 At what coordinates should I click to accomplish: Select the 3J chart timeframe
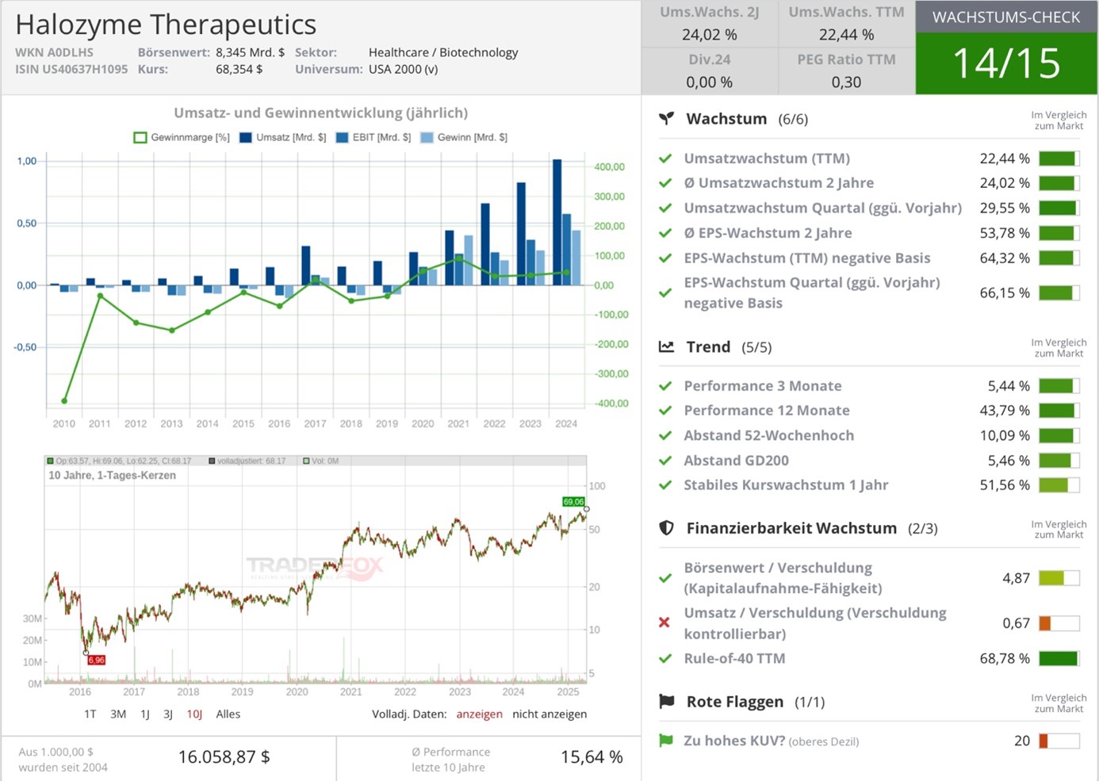[168, 714]
